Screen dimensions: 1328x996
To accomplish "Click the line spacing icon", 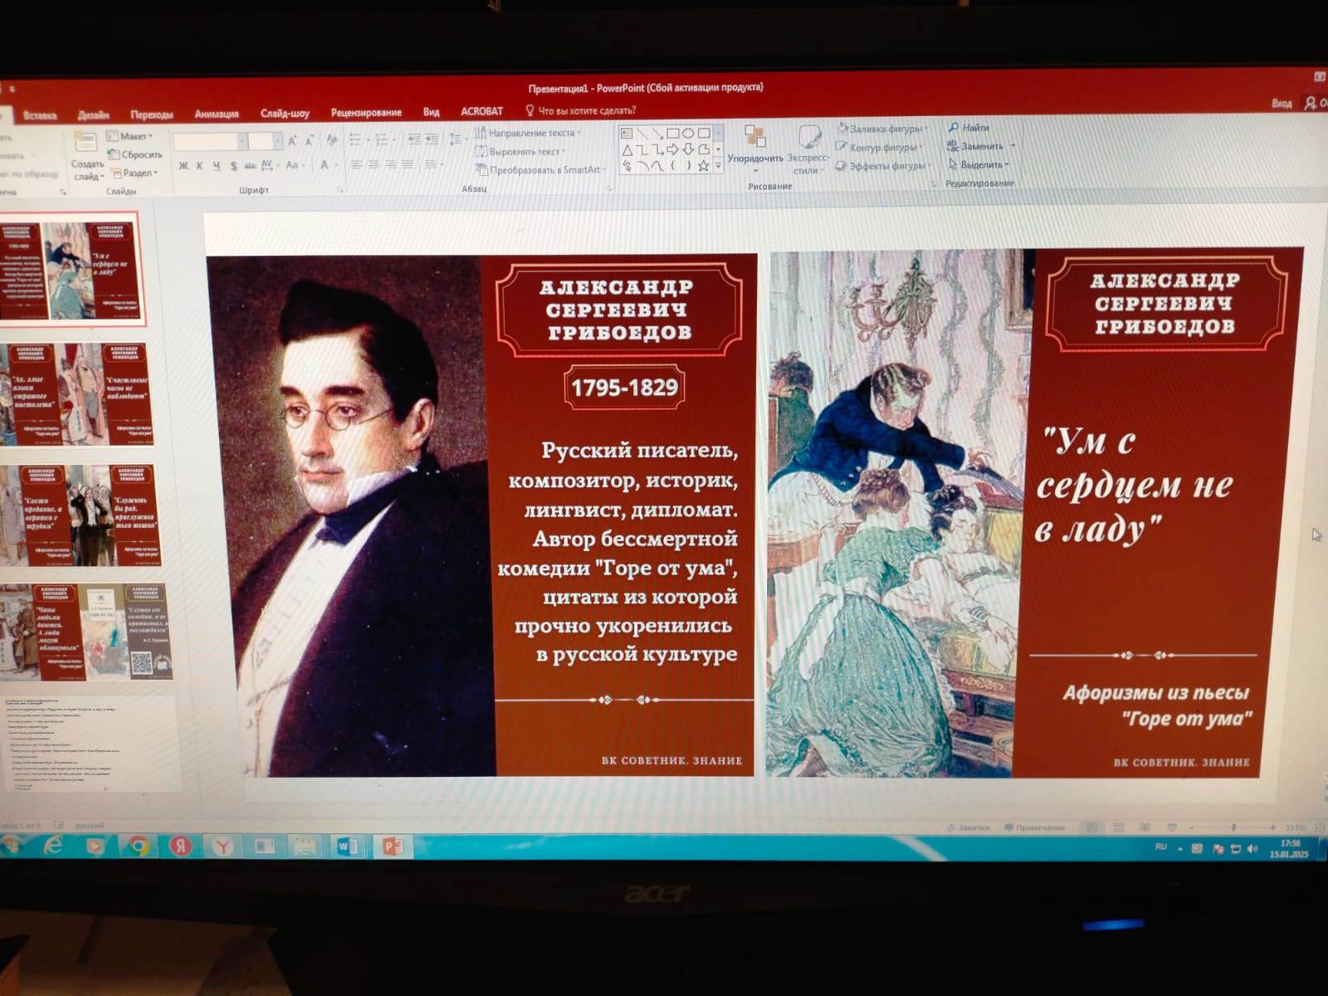I will tap(456, 139).
